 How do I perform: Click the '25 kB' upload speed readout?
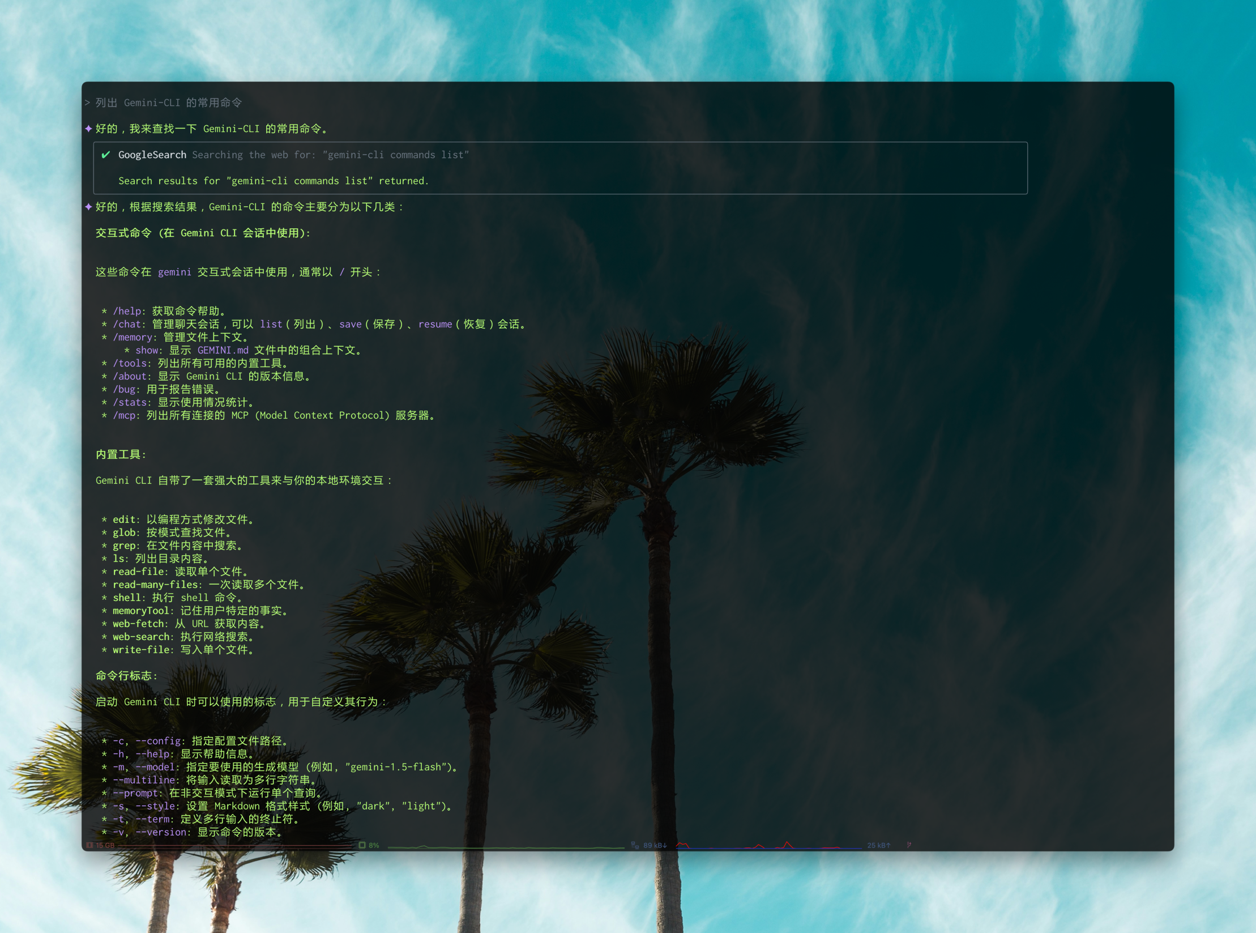879,845
